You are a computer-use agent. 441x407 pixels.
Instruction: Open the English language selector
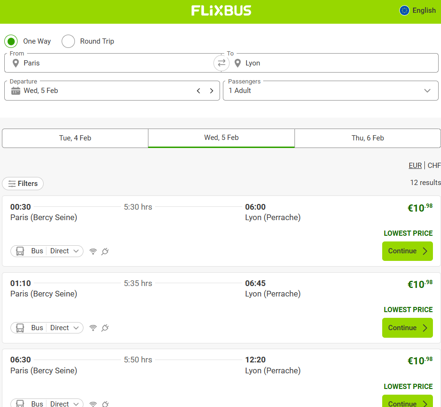418,10
